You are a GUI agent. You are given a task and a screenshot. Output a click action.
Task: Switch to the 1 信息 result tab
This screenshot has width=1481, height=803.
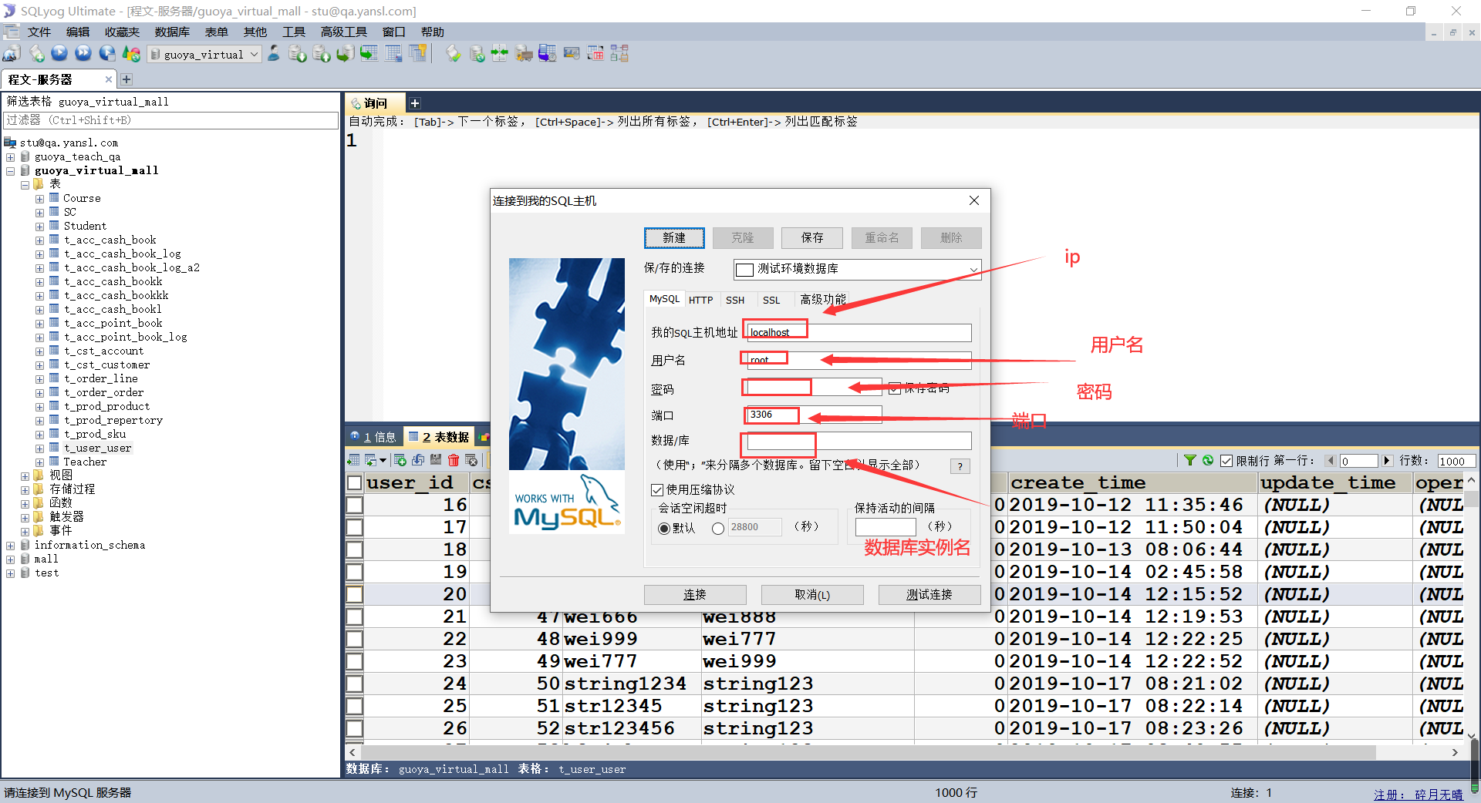(373, 437)
